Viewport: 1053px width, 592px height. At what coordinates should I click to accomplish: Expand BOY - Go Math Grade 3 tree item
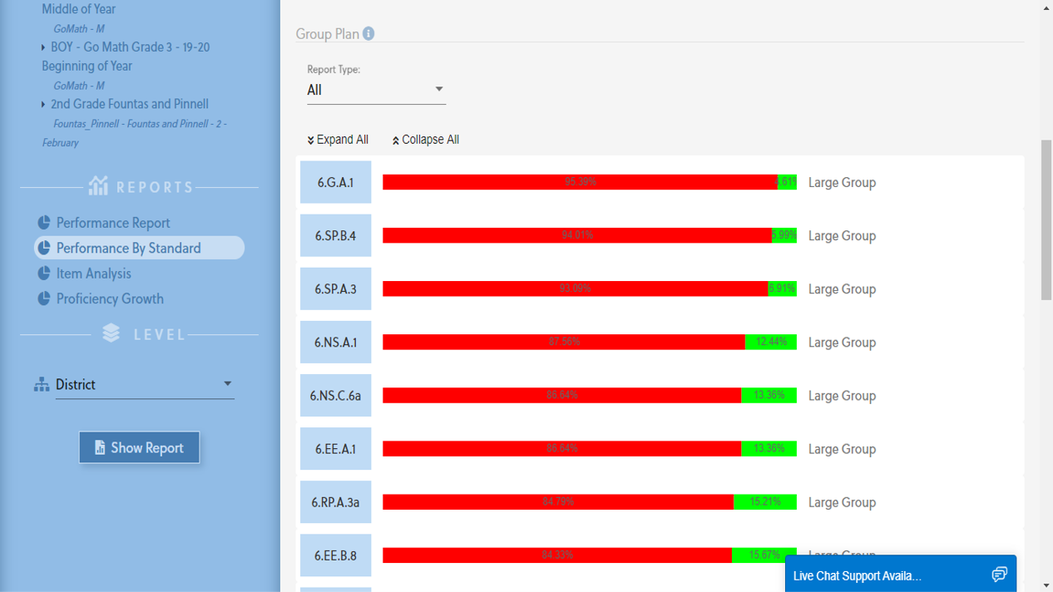[43, 47]
